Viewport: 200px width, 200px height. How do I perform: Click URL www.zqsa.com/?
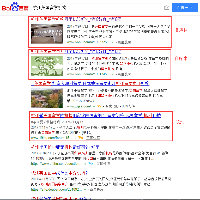(79, 106)
